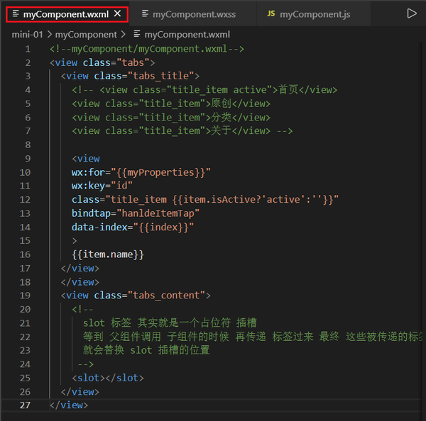The image size is (426, 421).
Task: Click closing </view> on line 26
Action: [x=80, y=392]
